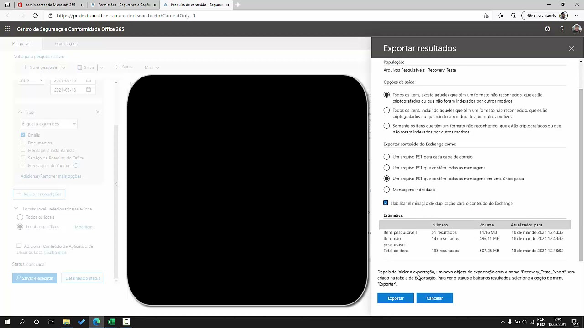
Task: Choose all items except unrecognized format option
Action: tap(386, 95)
